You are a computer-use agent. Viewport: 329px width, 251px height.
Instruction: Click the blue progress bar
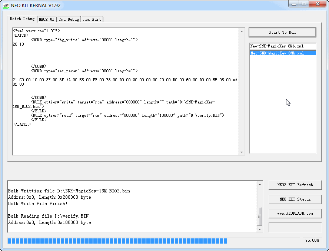(117, 241)
